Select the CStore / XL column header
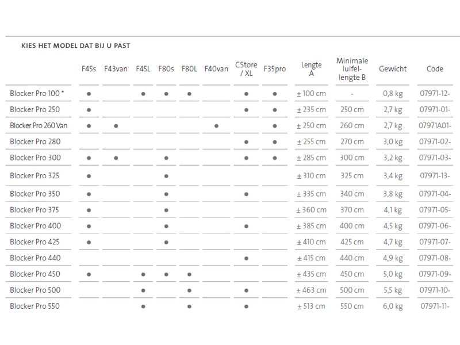The width and height of the screenshot is (460, 345). click(x=246, y=69)
